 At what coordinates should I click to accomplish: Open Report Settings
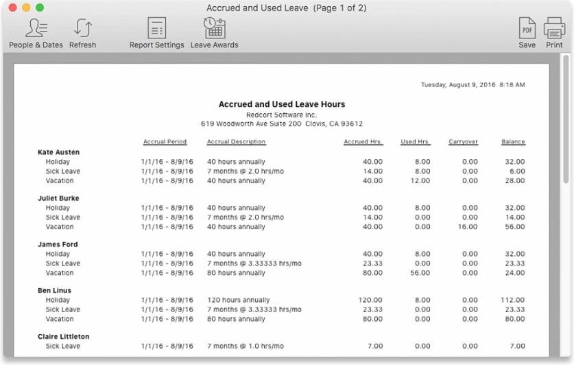pyautogui.click(x=156, y=33)
